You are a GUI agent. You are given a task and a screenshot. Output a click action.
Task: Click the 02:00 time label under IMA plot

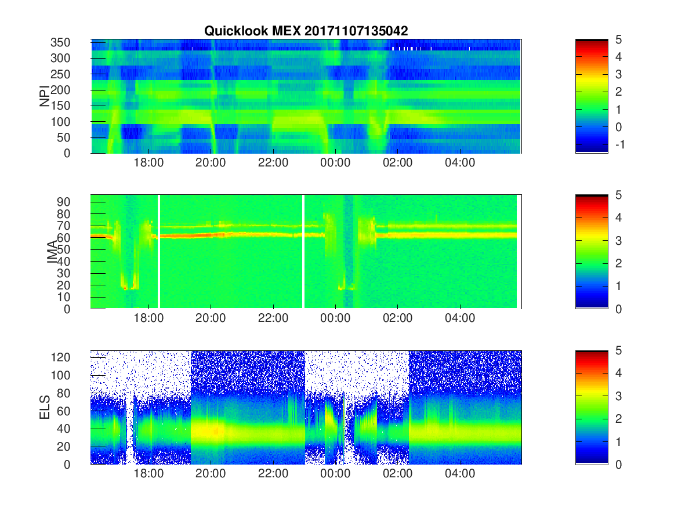pyautogui.click(x=398, y=318)
